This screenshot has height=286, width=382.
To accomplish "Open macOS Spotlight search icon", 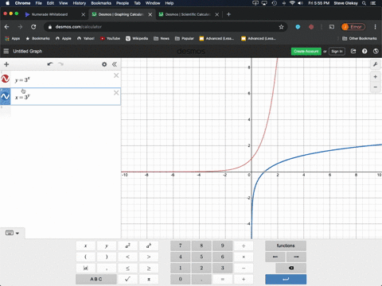I will [x=364, y=3].
